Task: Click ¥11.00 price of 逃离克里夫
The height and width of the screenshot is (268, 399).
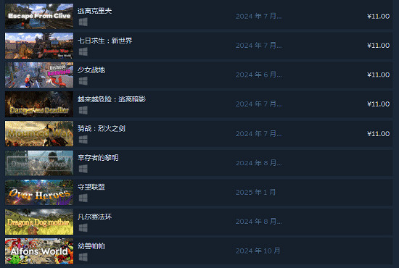Action: click(x=378, y=16)
